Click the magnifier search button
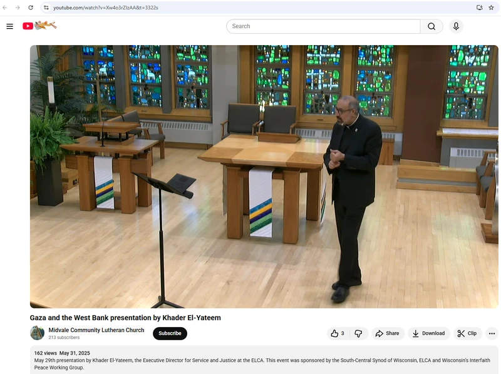This screenshot has width=501, height=374. [x=431, y=26]
